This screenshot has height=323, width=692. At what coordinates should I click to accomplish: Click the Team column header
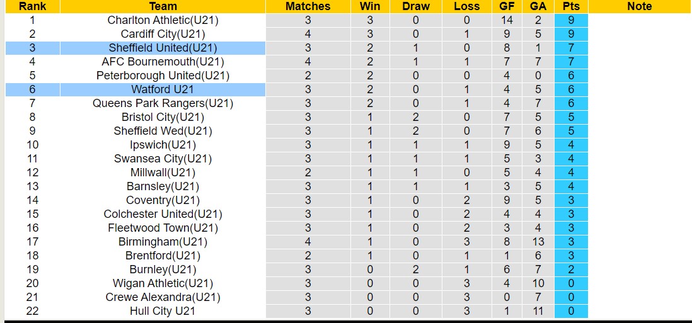[x=163, y=6]
